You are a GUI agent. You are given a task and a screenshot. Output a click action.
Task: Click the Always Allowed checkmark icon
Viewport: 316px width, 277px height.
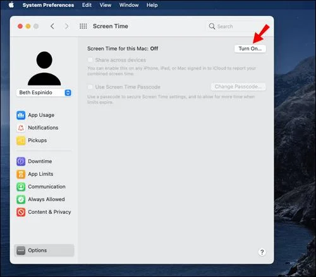(x=21, y=199)
